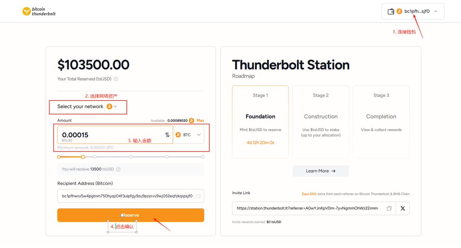Click the Learn More button
The image size is (461, 248).
[x=321, y=171]
